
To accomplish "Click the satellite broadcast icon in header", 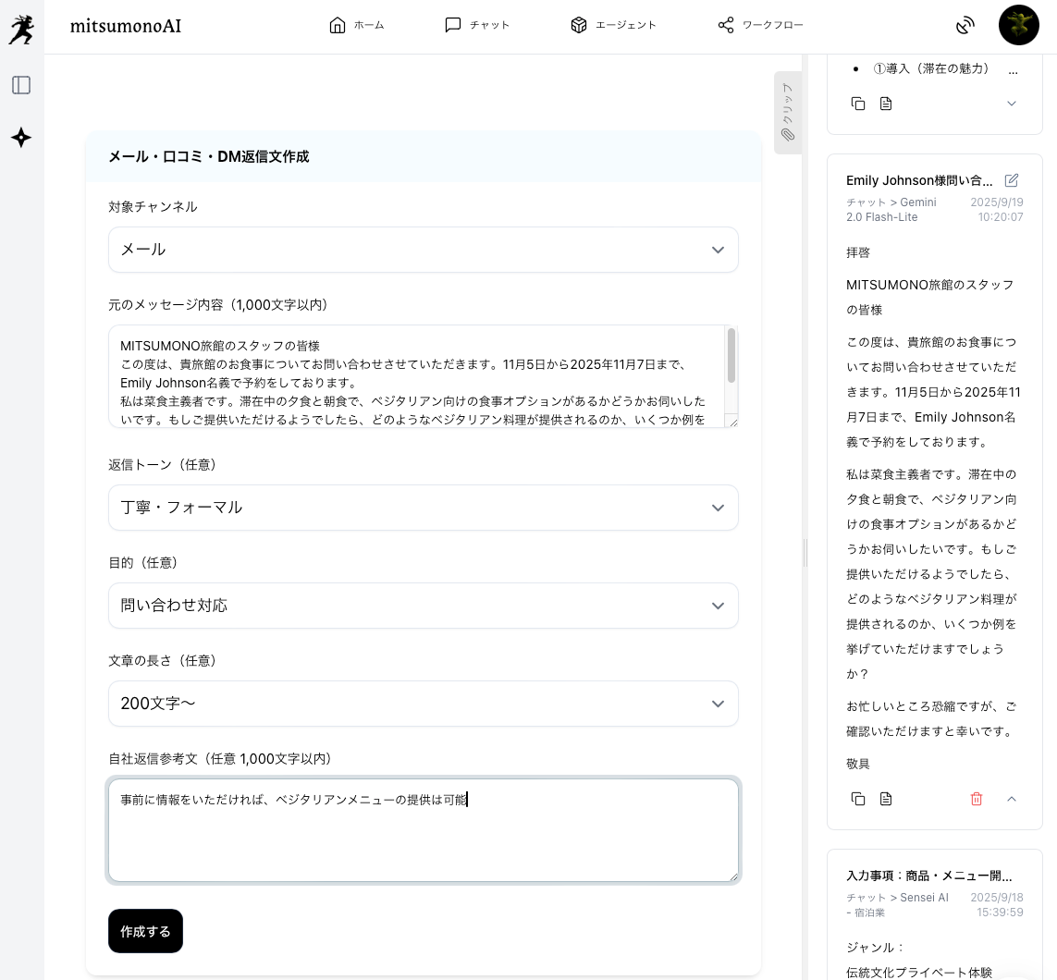I will click(x=965, y=25).
